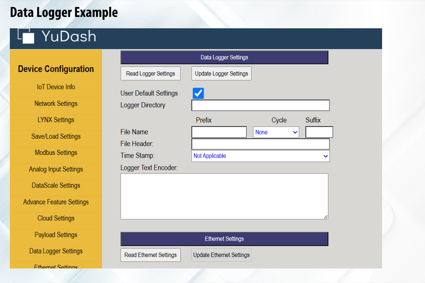Focus the File Name Prefix field

coord(219,132)
